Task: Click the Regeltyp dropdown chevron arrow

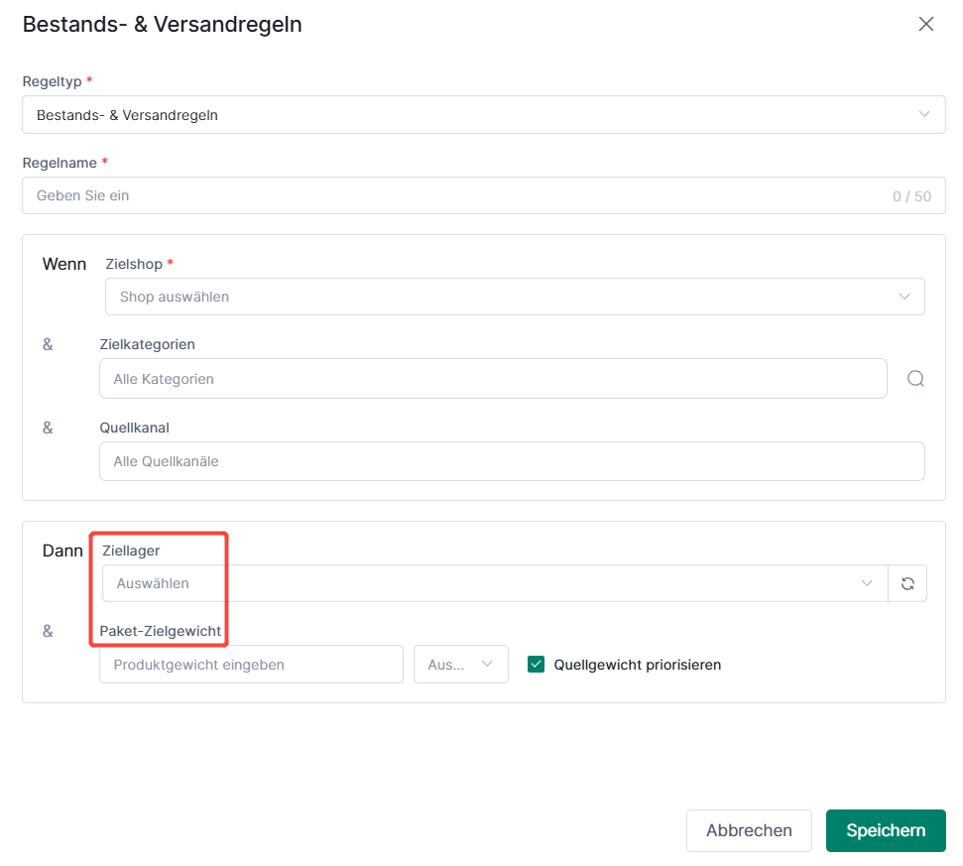Action: click(x=923, y=114)
